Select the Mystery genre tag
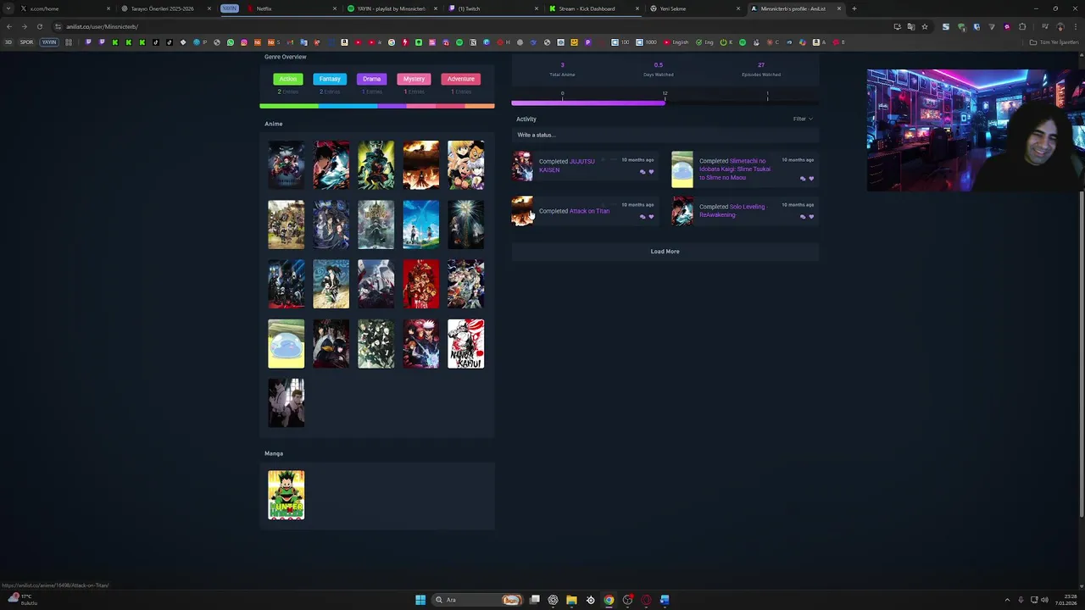Image resolution: width=1085 pixels, height=610 pixels. pos(414,79)
